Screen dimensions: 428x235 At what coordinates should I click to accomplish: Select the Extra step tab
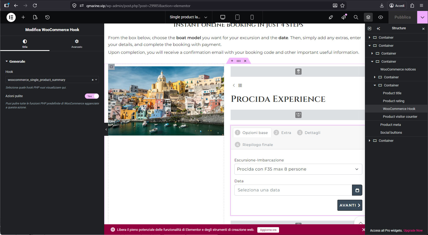coord(282,133)
